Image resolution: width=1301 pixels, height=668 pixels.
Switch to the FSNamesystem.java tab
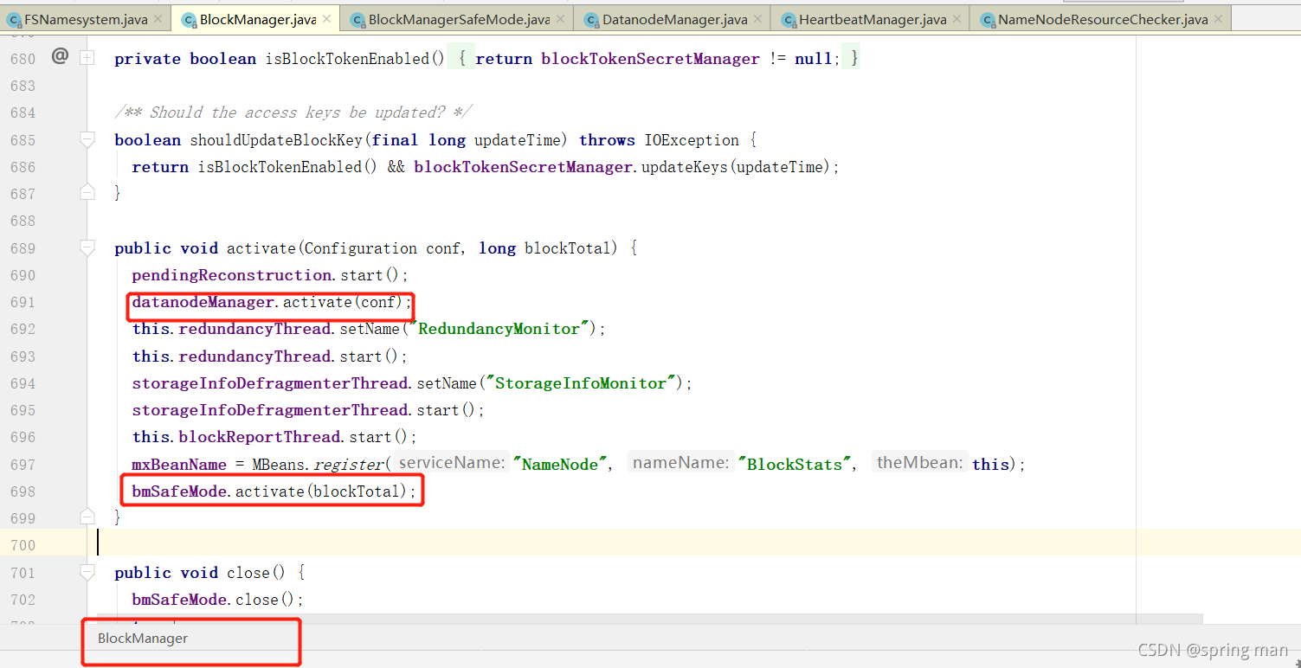click(x=86, y=19)
